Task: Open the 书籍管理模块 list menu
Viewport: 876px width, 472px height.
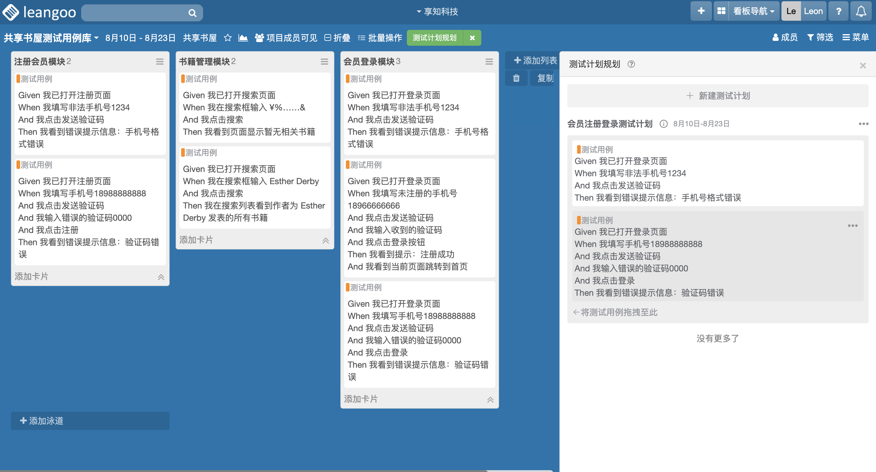Action: pyautogui.click(x=324, y=62)
